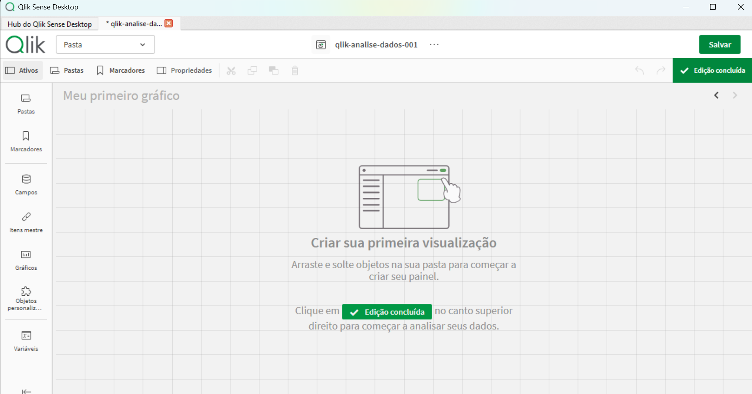Click the Qlik logo
The height and width of the screenshot is (394, 752).
pyautogui.click(x=26, y=44)
